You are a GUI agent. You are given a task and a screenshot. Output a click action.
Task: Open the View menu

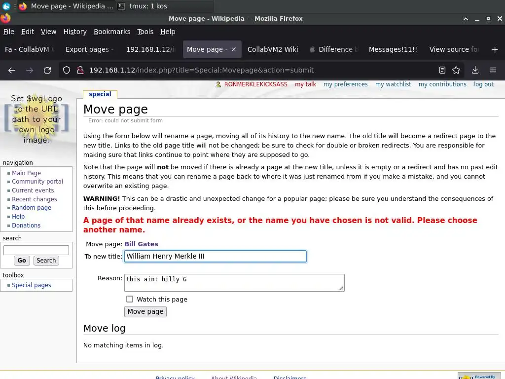(49, 32)
